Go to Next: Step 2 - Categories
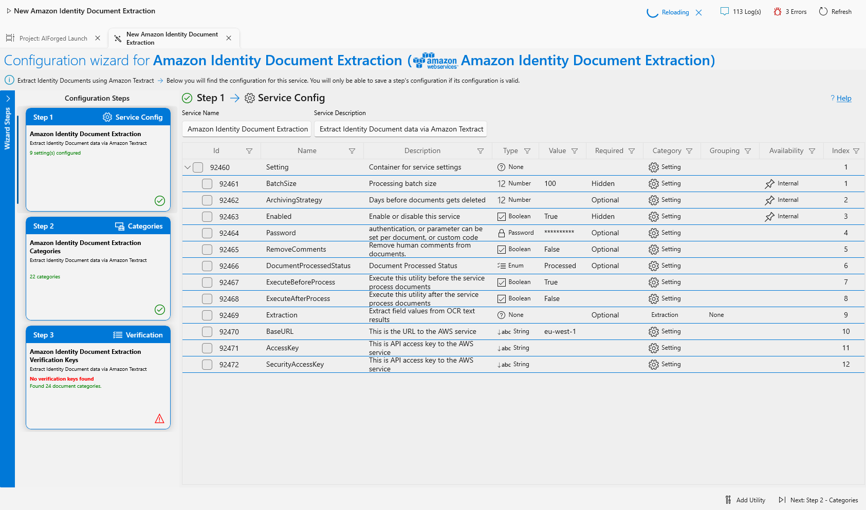The image size is (866, 510). (x=818, y=500)
